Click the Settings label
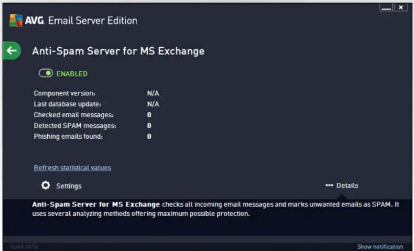 click(69, 186)
